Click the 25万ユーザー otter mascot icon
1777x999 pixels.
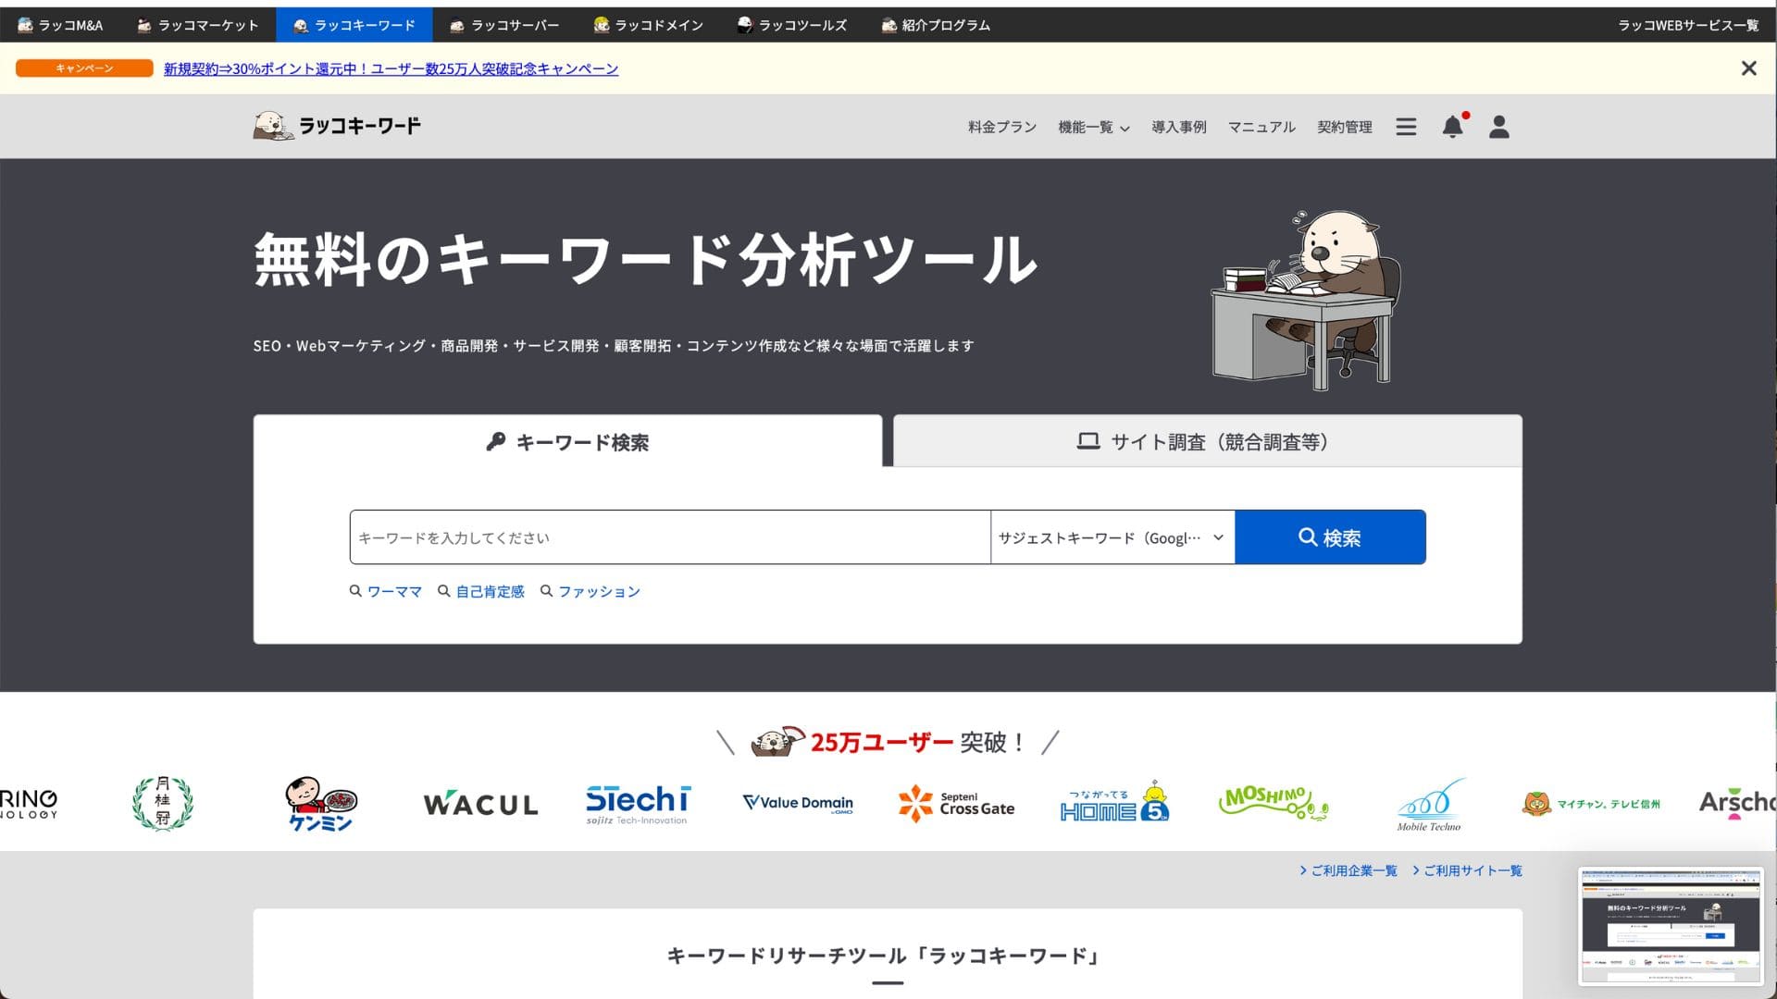click(777, 741)
